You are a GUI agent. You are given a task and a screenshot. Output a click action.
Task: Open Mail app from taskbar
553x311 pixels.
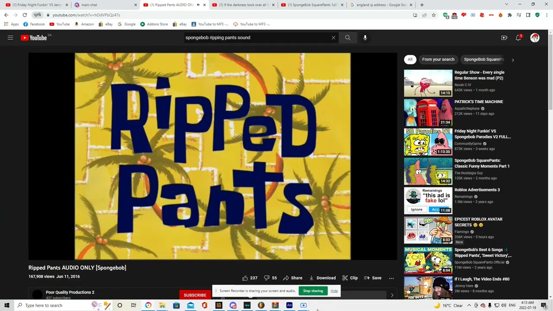coord(191,305)
